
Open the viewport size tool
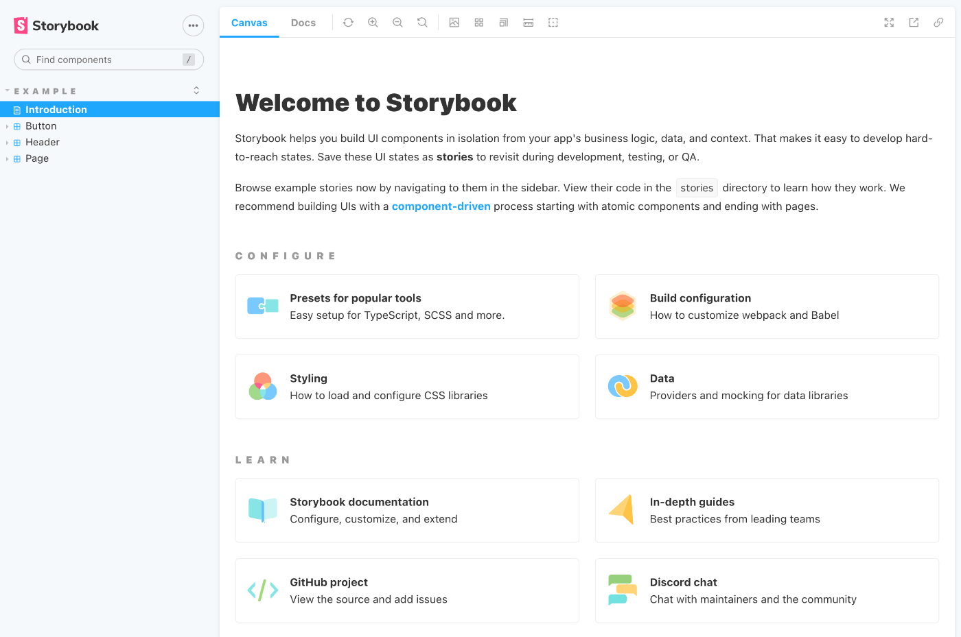(x=504, y=23)
